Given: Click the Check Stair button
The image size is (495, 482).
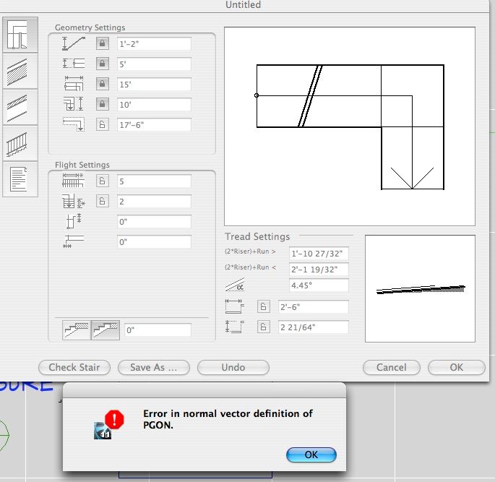Looking at the screenshot, I should pos(74,367).
